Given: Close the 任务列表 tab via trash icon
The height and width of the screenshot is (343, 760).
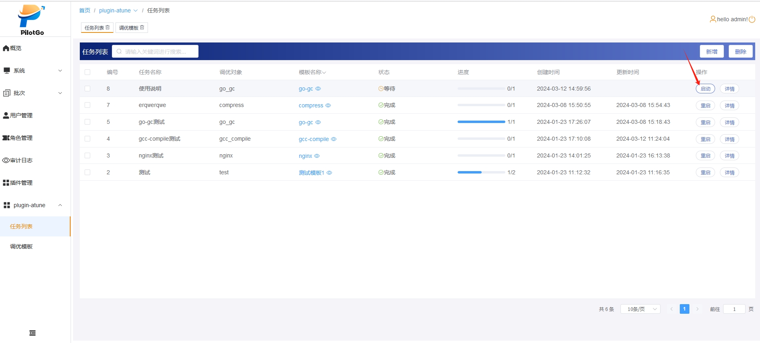Looking at the screenshot, I should (107, 28).
